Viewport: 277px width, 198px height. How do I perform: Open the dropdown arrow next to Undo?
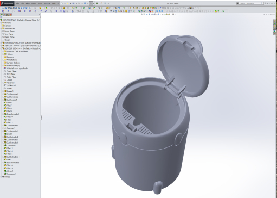tap(87, 3)
